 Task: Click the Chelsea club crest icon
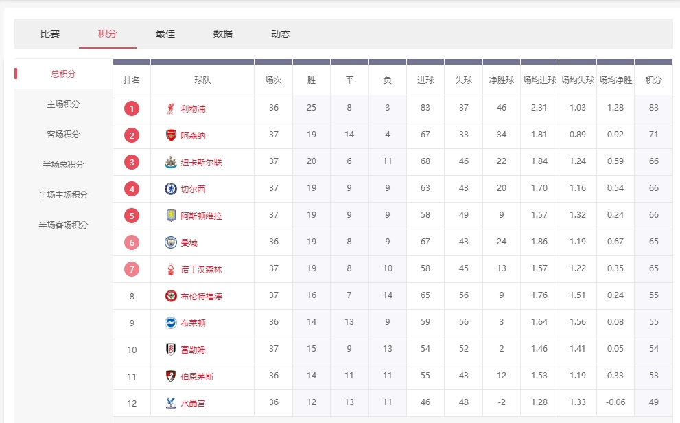pos(170,189)
